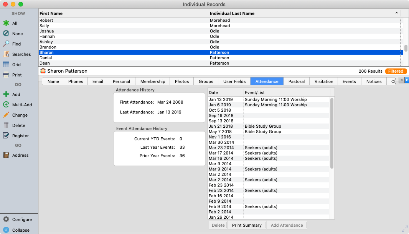The image size is (409, 234).
Task: Collapse the sidebar panel
Action: tap(6, 230)
